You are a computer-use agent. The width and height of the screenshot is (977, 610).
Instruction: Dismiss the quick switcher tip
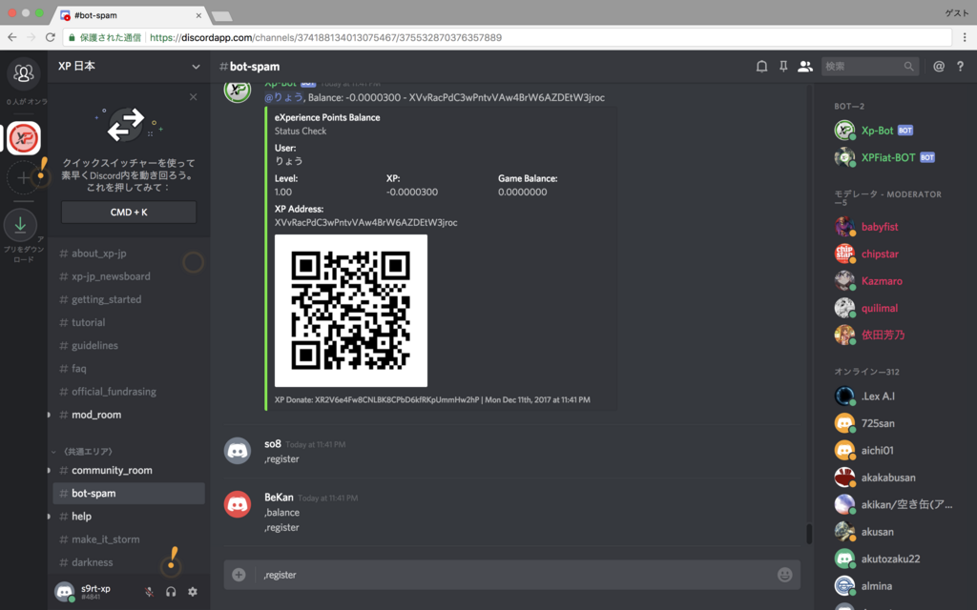193,97
